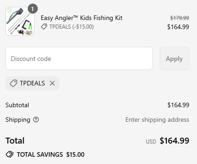Screen dimensions: 197x164
Task: Click the Total Savings tag icon
Action: pyautogui.click(x=10, y=154)
